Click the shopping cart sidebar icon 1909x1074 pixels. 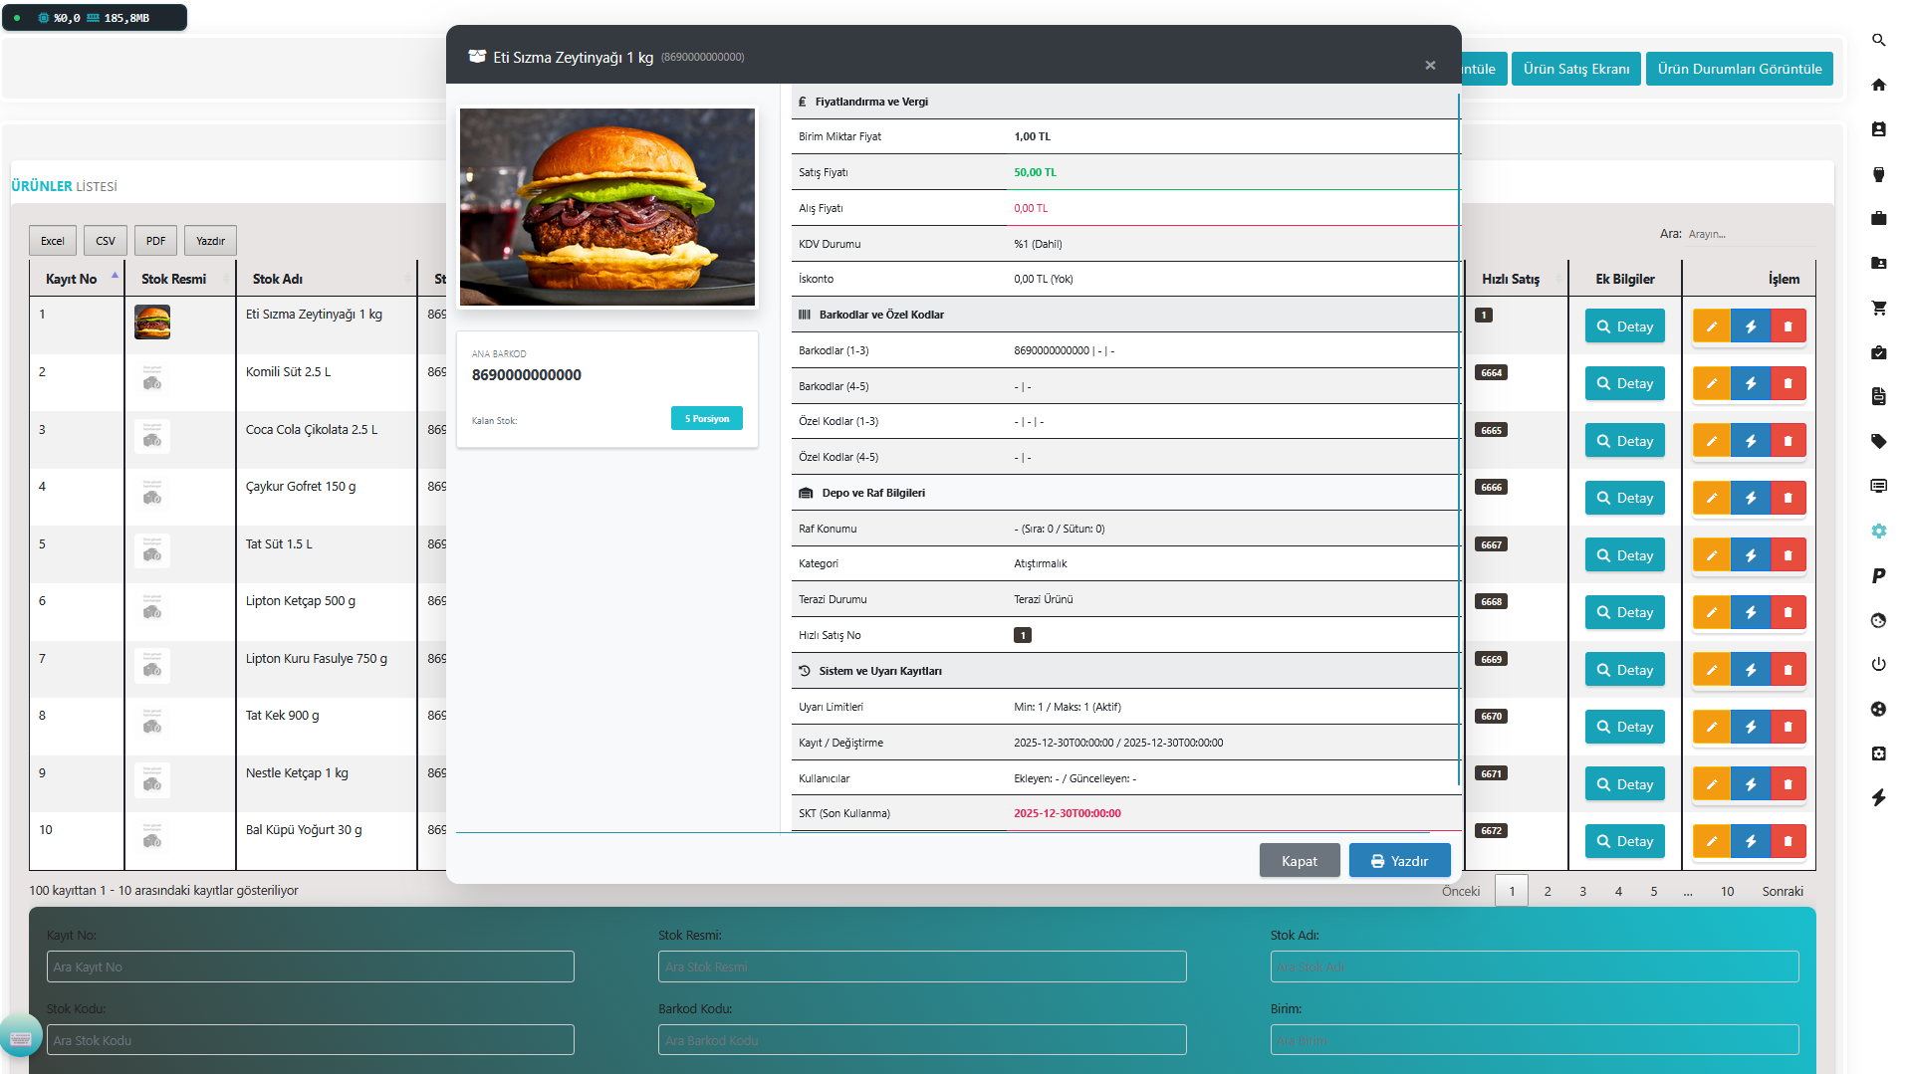tap(1878, 308)
